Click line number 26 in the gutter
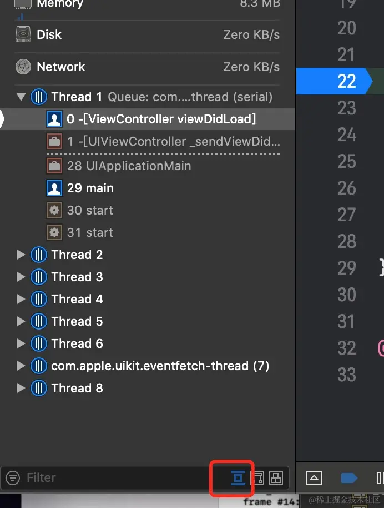The image size is (384, 508). click(347, 188)
